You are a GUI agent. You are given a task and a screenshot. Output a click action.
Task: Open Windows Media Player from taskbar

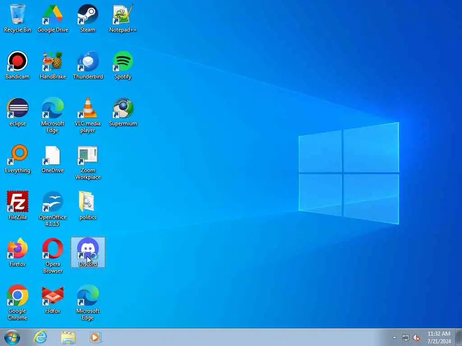[x=95, y=337]
